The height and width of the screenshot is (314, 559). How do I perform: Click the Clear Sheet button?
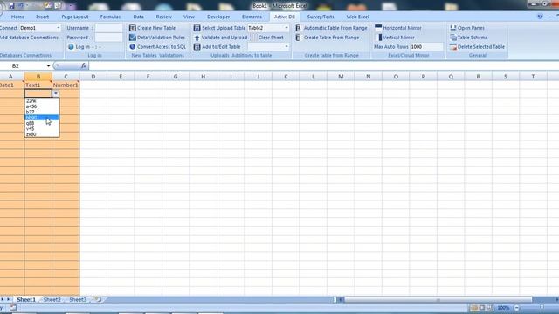(271, 38)
